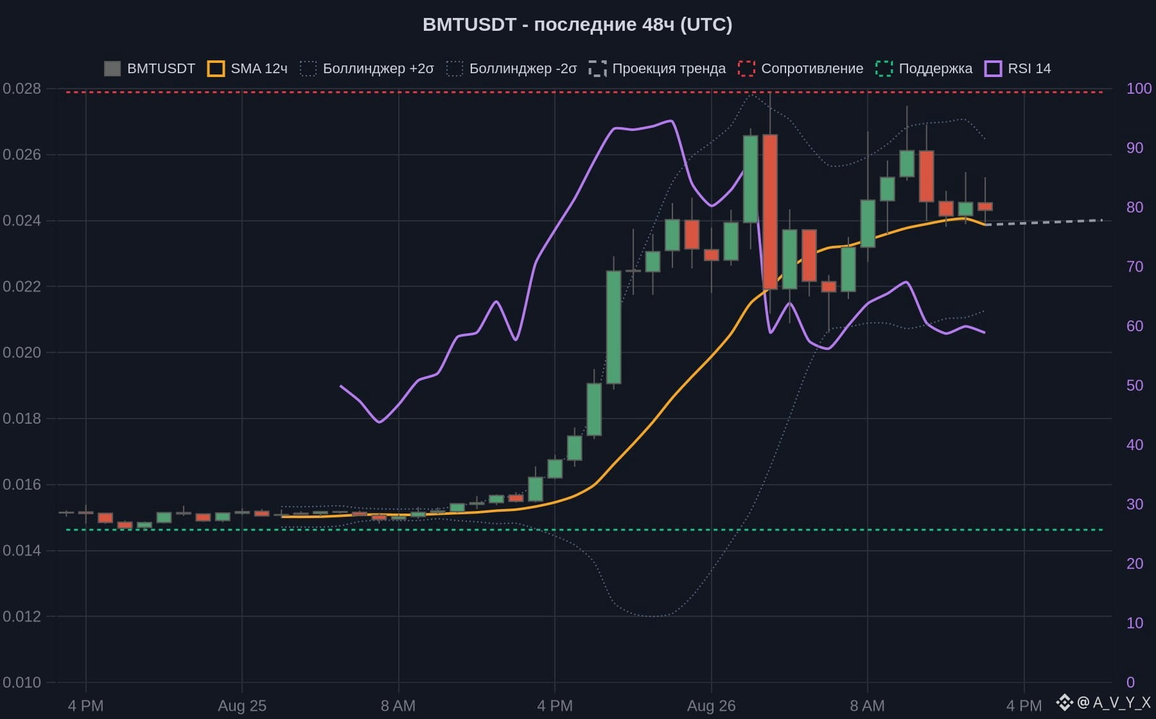Toggle the BMTUSDT series in the legend
Image resolution: width=1156 pixels, height=719 pixels.
coord(150,69)
